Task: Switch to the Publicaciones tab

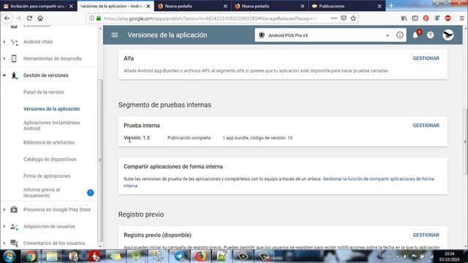Action: (x=347, y=6)
